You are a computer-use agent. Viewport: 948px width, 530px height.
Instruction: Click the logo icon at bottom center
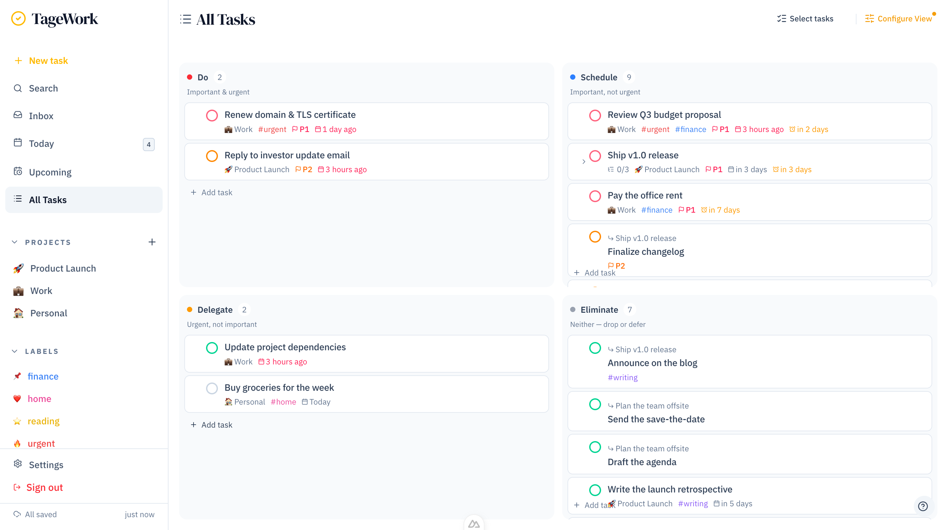(x=474, y=524)
